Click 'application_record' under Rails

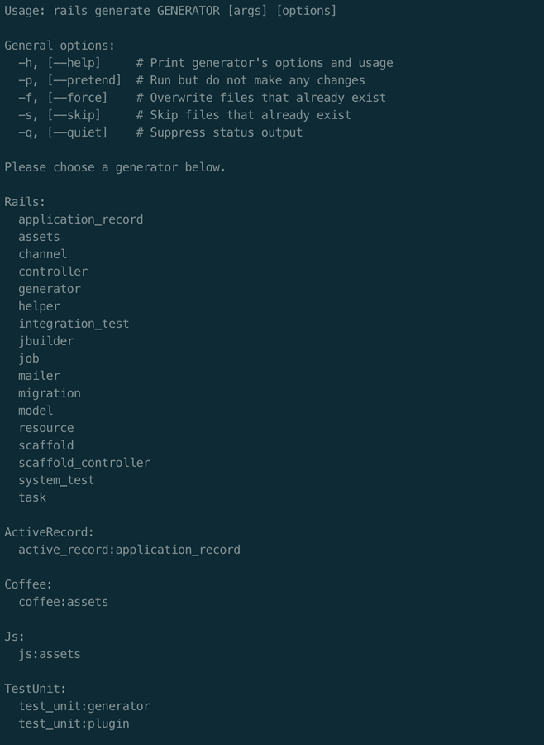point(80,219)
